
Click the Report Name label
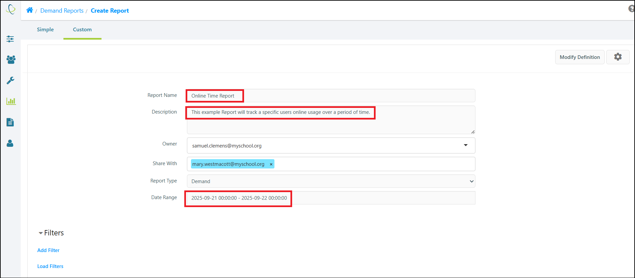click(x=162, y=95)
